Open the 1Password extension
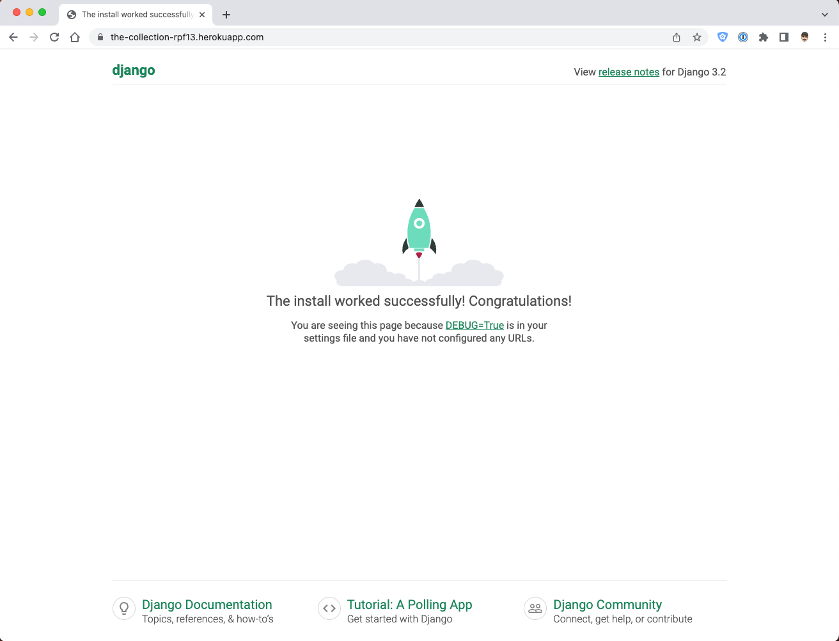The width and height of the screenshot is (839, 641). coord(743,37)
